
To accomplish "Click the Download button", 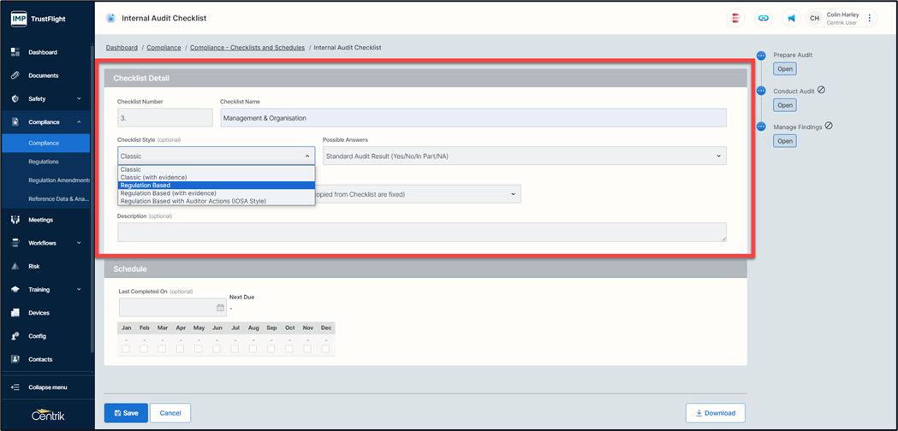I will click(715, 413).
